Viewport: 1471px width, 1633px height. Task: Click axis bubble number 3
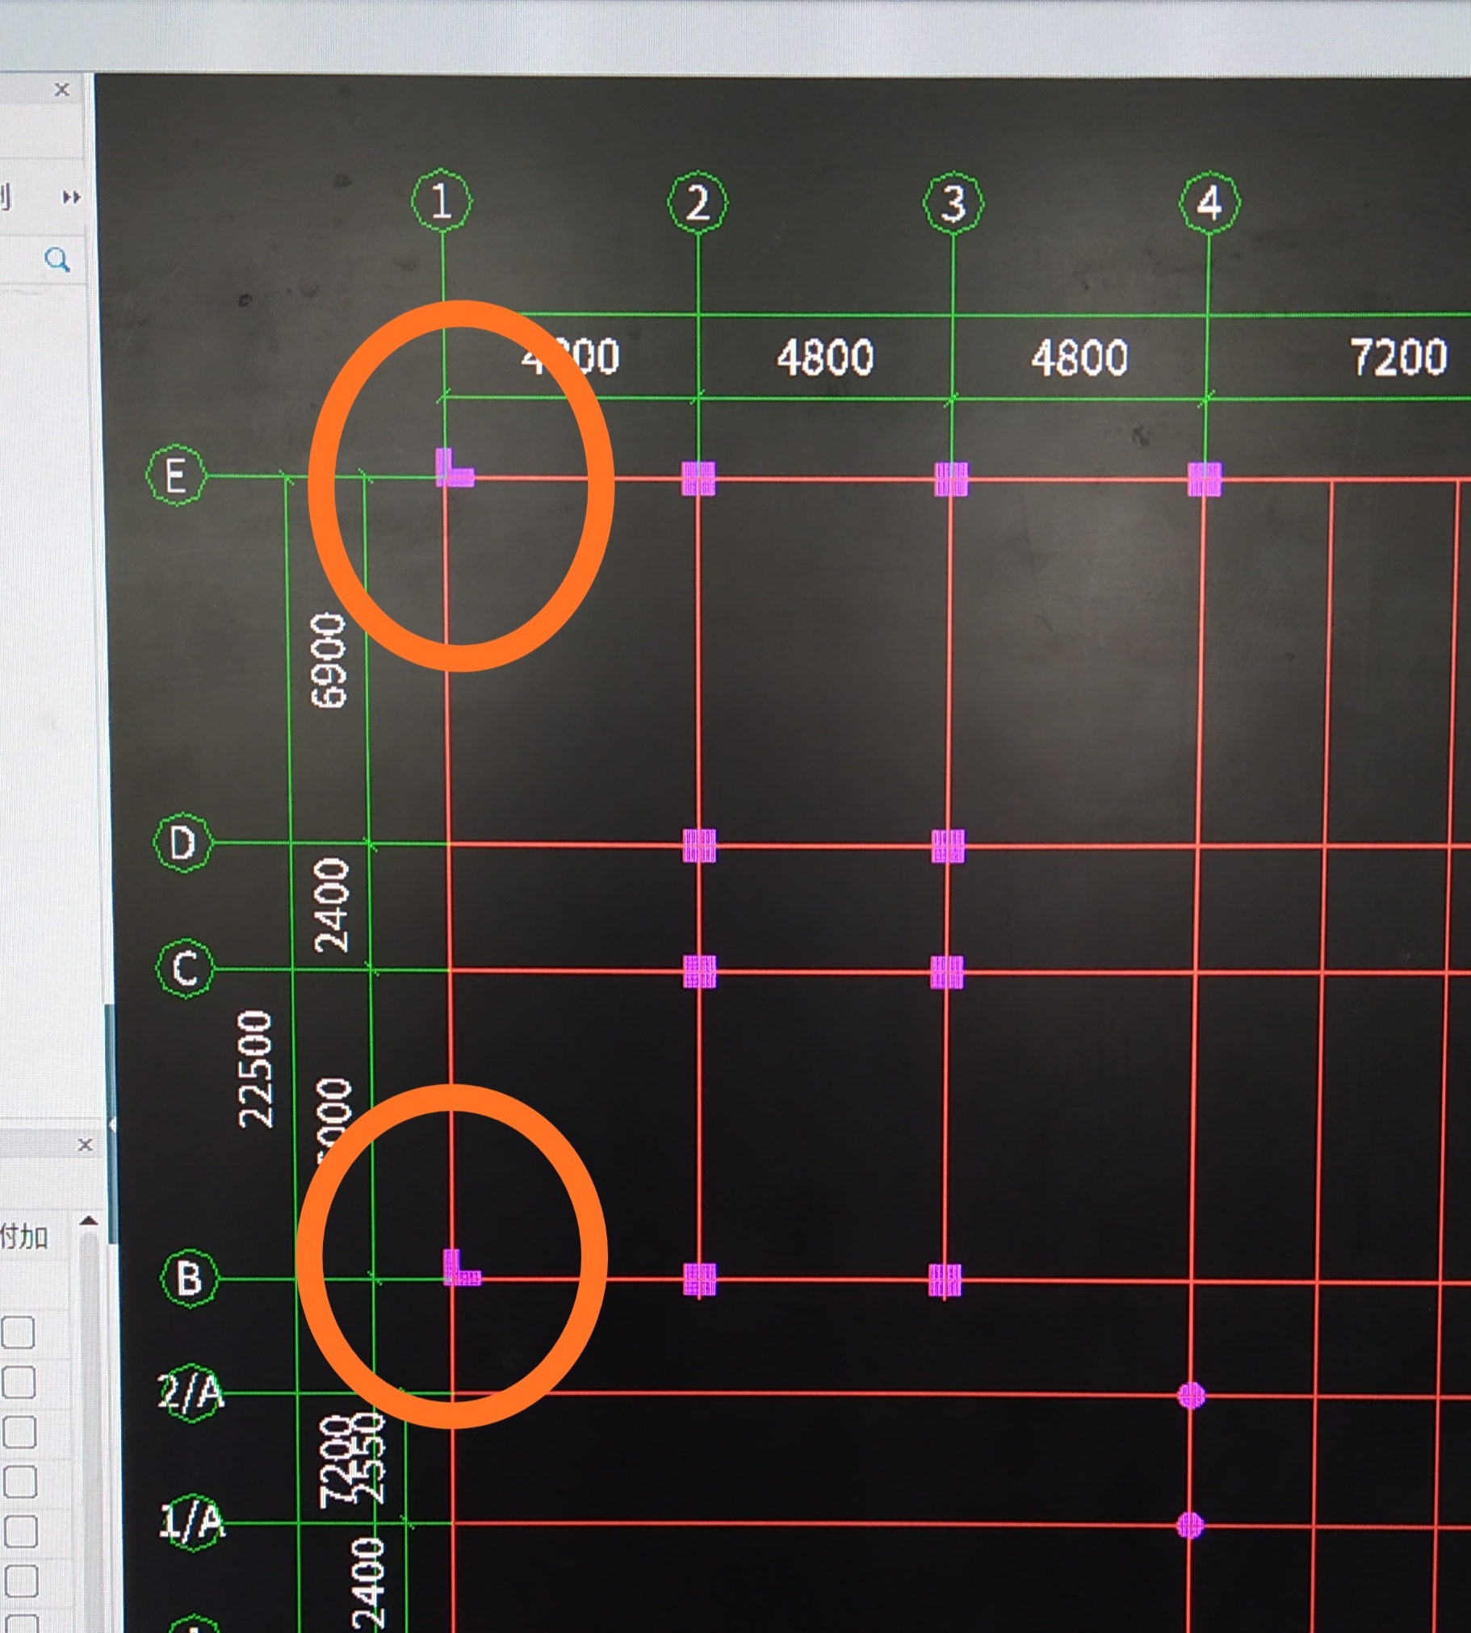953,203
